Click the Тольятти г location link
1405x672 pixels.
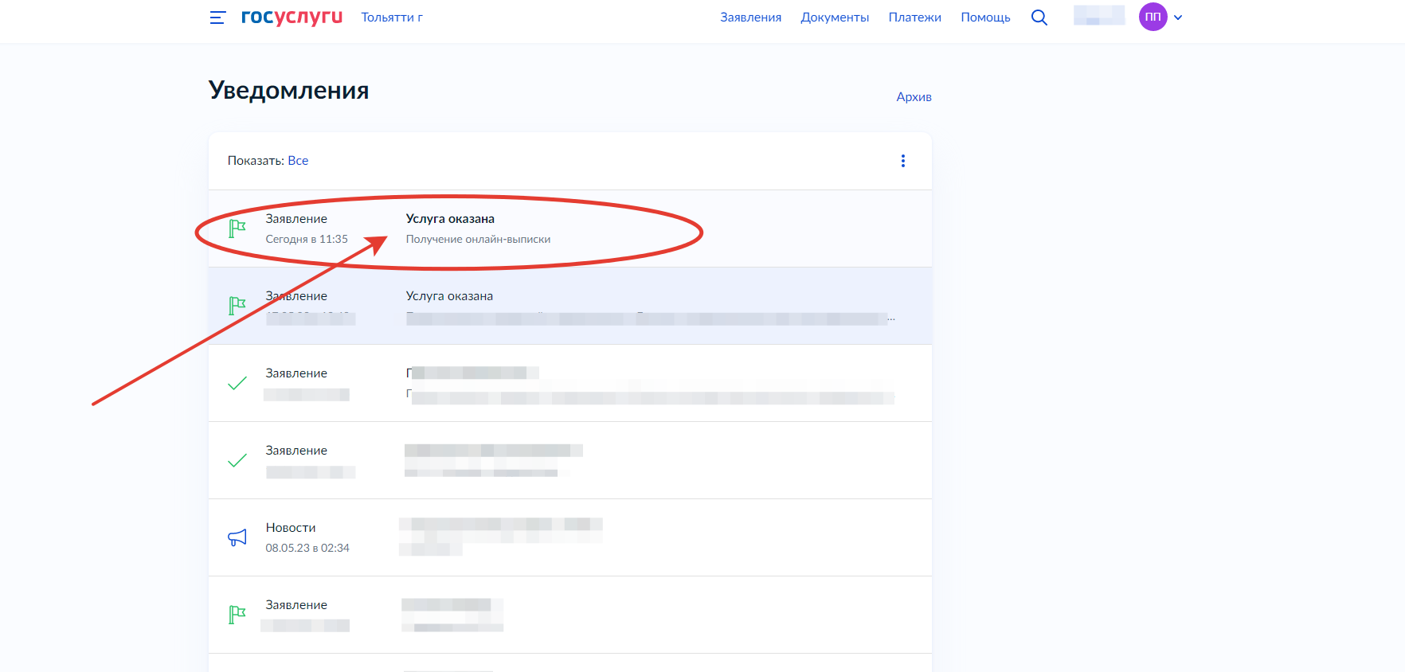click(x=392, y=18)
